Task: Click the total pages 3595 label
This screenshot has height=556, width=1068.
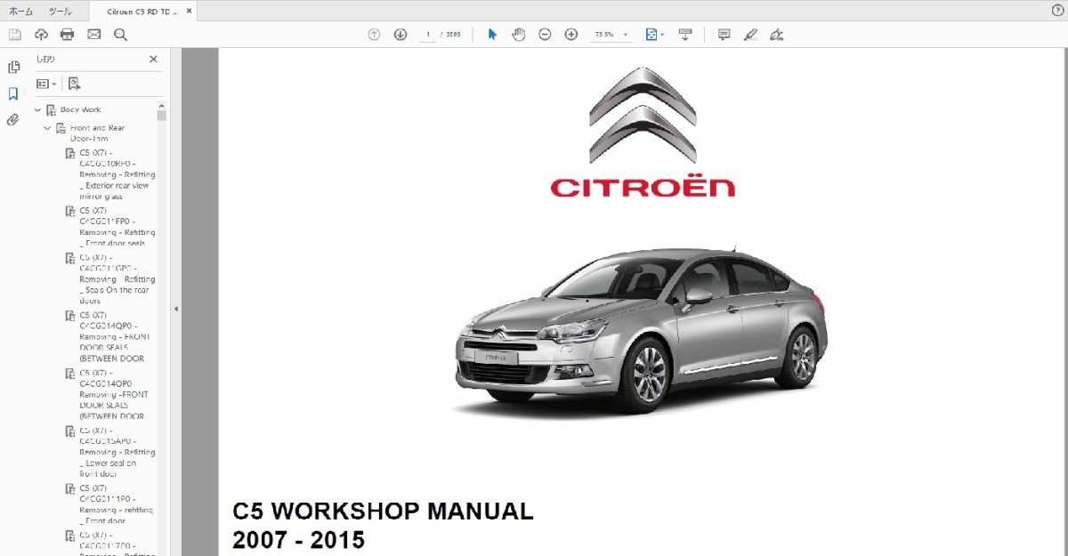Action: coord(452,35)
